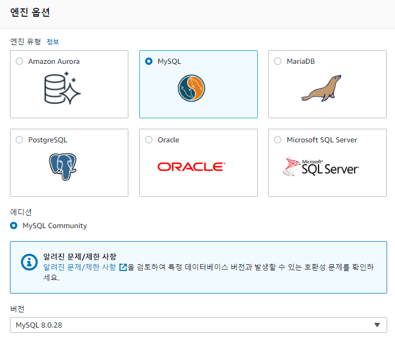
Task: Click the MySQL dolphin logo
Action: (x=191, y=88)
